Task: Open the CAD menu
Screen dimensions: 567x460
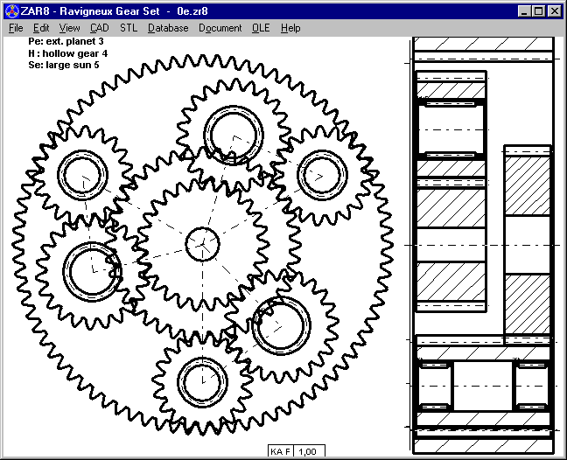Action: [99, 28]
